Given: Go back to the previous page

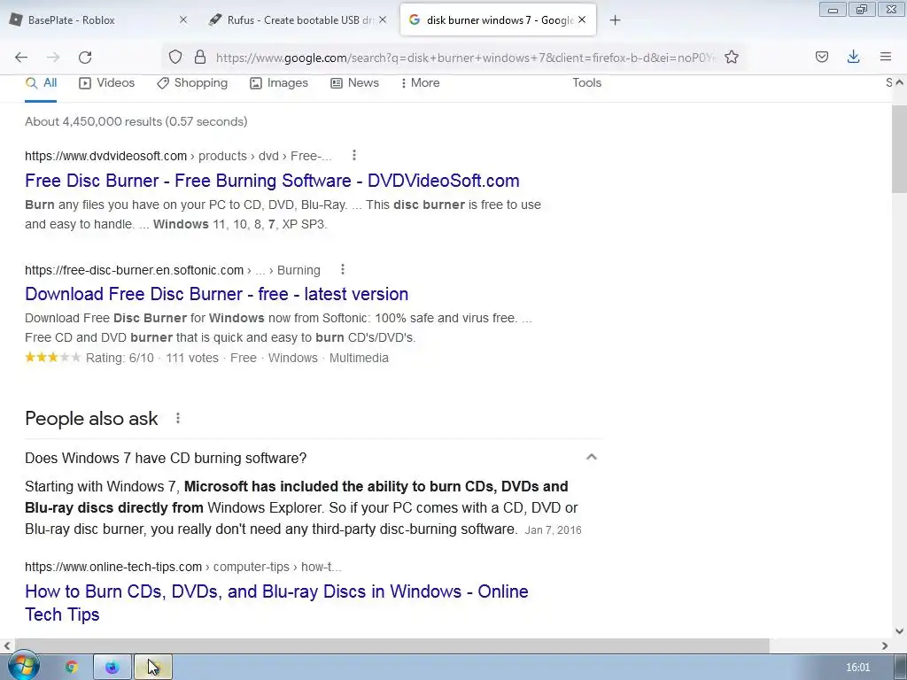Looking at the screenshot, I should tap(21, 58).
